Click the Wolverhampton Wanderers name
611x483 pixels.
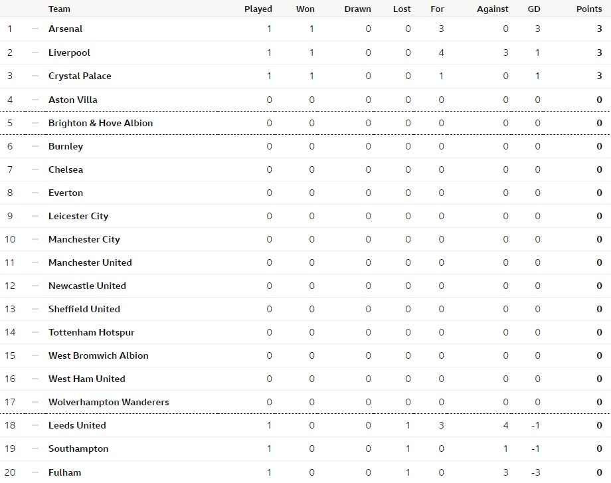point(109,402)
